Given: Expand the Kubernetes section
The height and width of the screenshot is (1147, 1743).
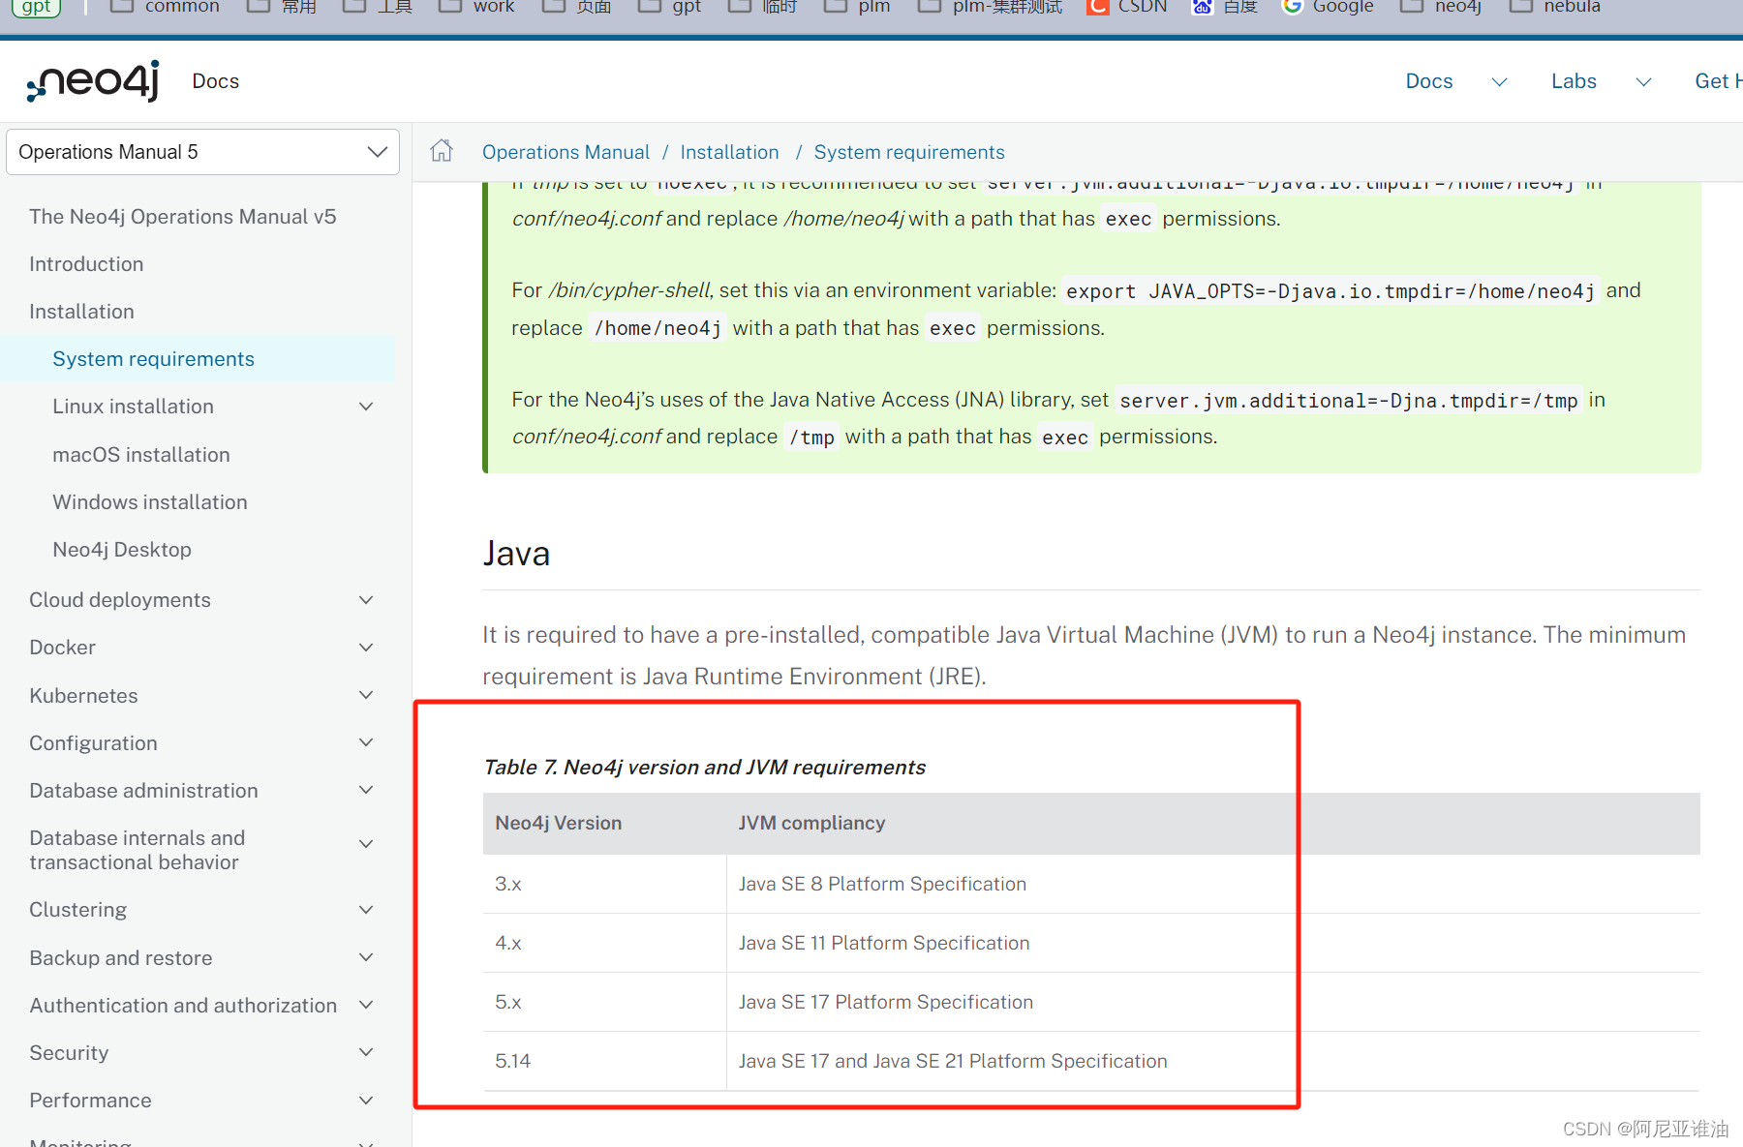Looking at the screenshot, I should pyautogui.click(x=366, y=695).
